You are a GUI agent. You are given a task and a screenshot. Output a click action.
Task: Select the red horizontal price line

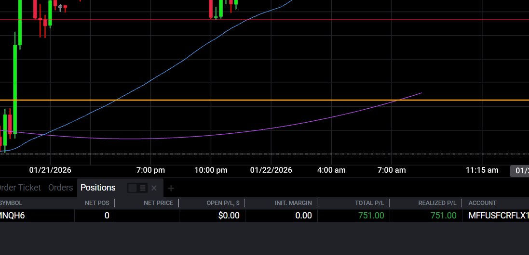[x=264, y=20]
